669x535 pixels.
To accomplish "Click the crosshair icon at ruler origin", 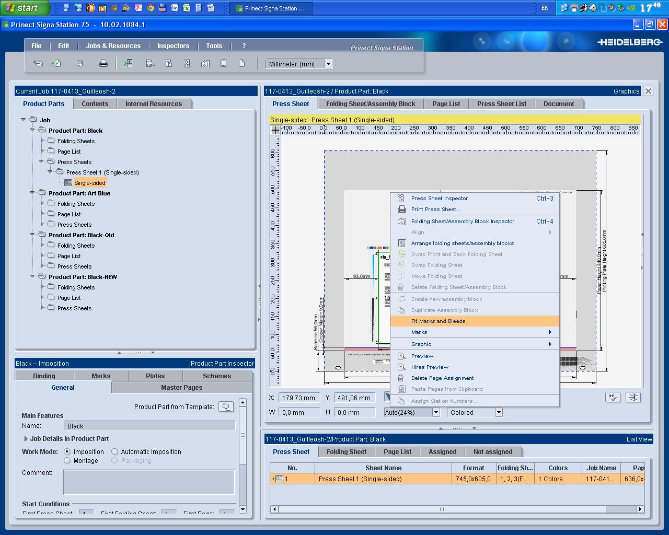I will coord(275,130).
